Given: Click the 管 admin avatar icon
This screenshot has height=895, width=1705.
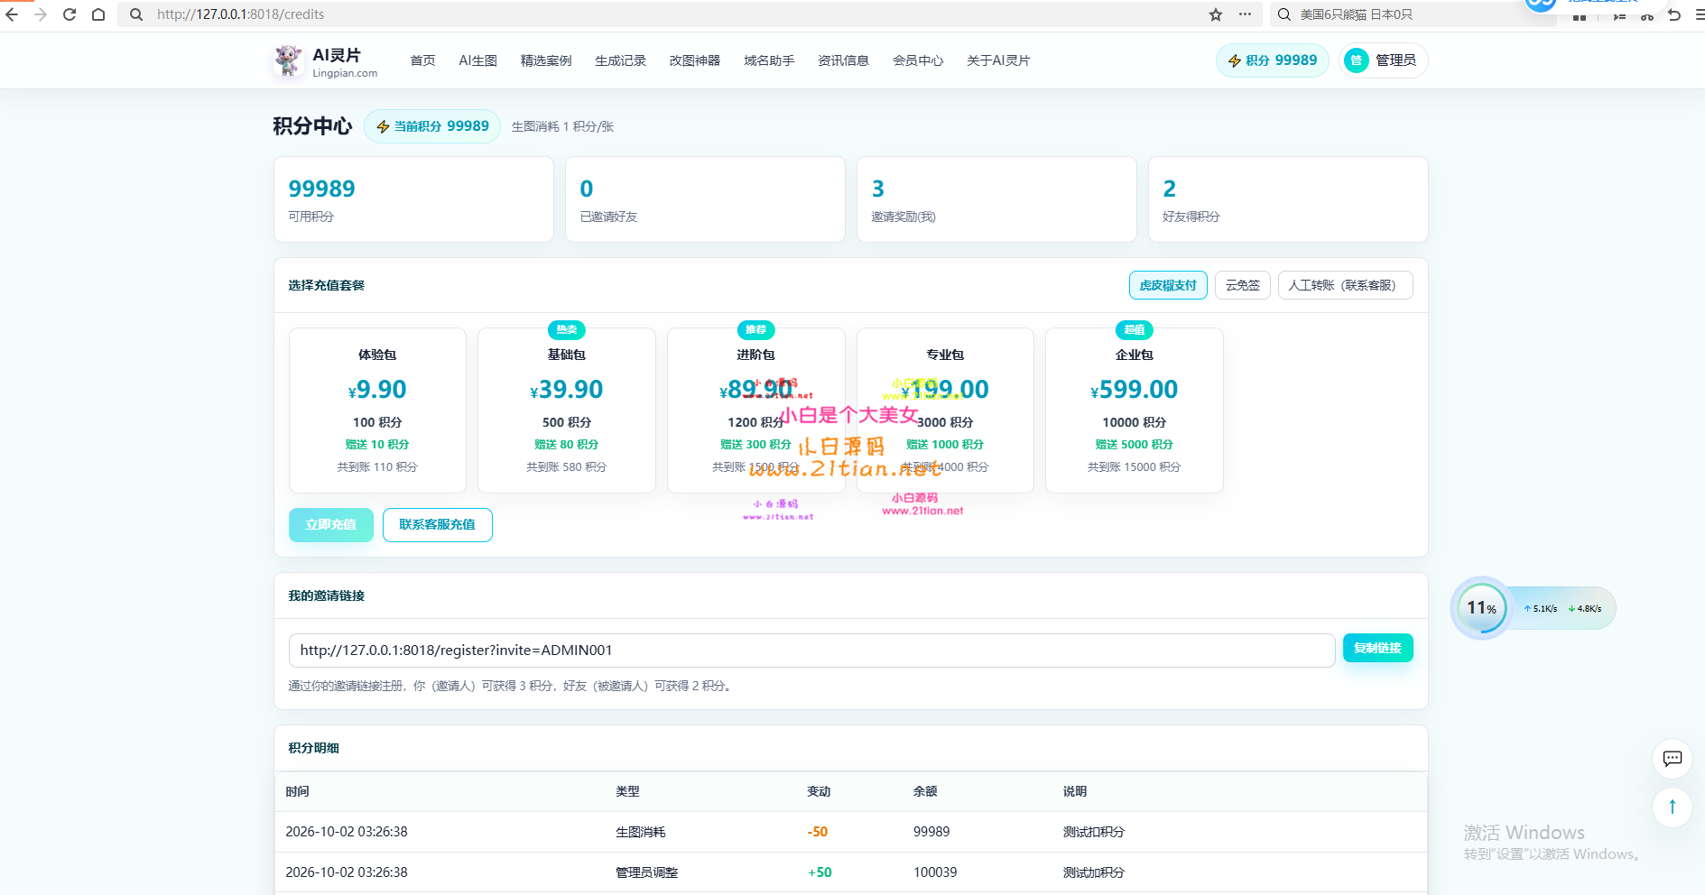Looking at the screenshot, I should coord(1356,60).
